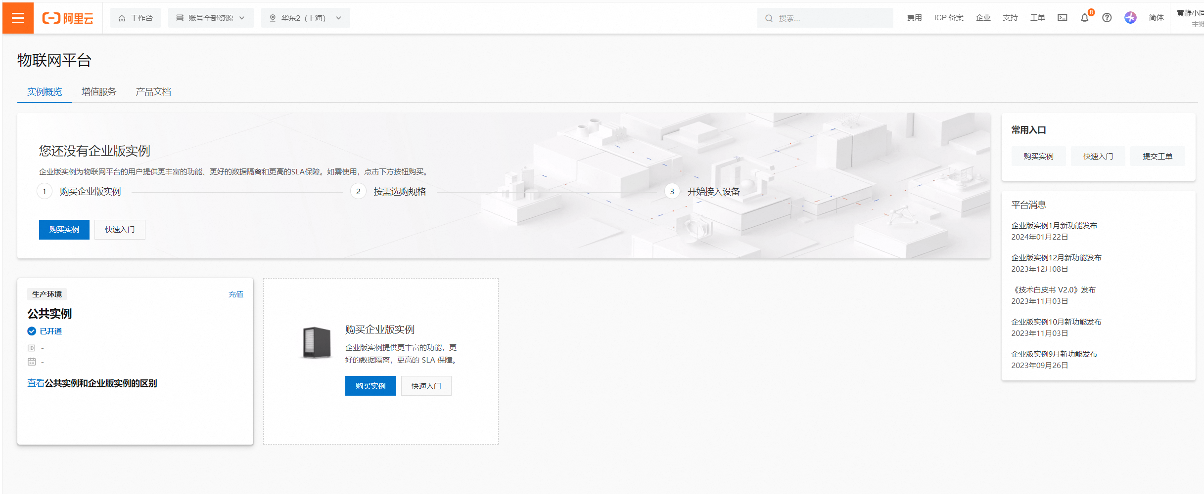Launch the Cloud Shell terminal icon
This screenshot has height=494, width=1204.
[x=1063, y=18]
